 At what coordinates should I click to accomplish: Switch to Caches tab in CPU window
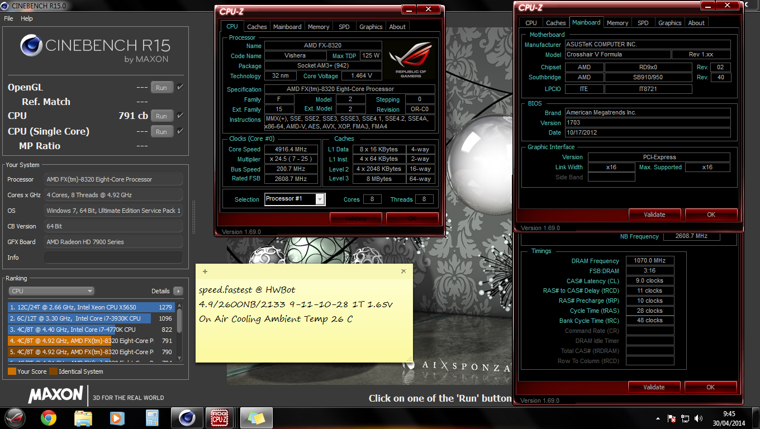click(257, 27)
